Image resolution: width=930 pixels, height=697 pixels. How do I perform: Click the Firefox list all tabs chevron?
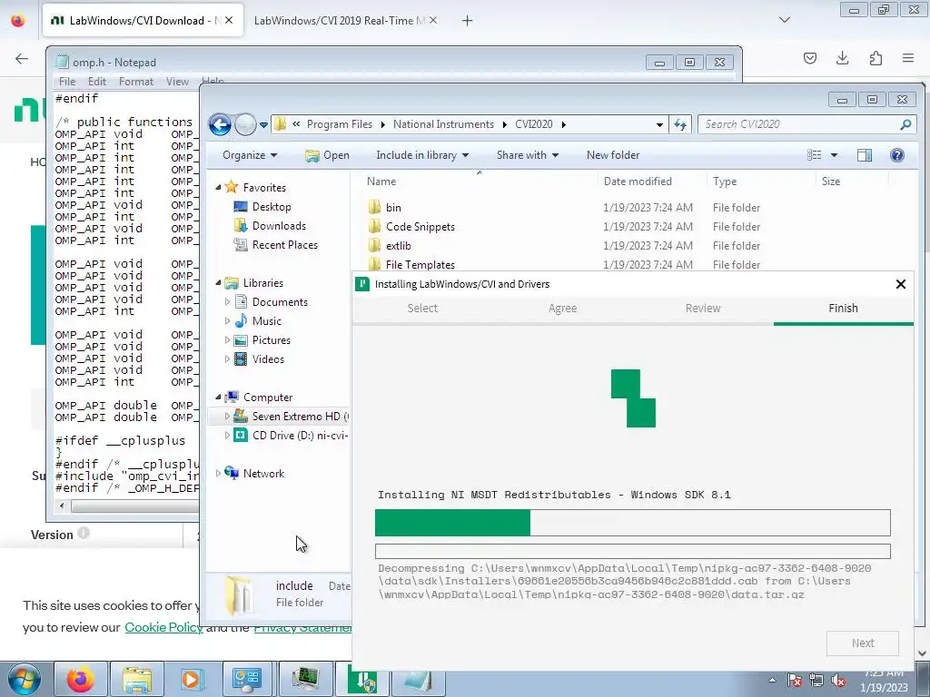pos(784,20)
